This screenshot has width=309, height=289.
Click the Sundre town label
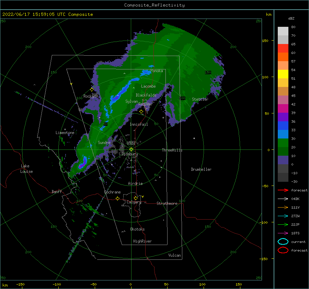(x=104, y=142)
